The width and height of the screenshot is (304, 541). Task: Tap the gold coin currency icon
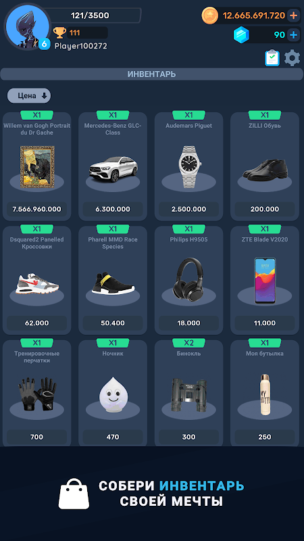pyautogui.click(x=209, y=16)
